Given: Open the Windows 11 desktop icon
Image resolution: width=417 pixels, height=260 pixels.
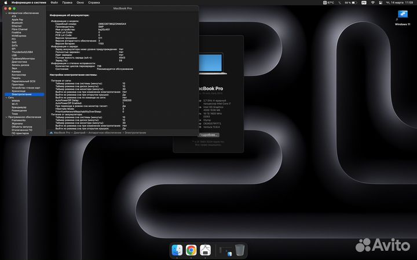Looking at the screenshot, I should coord(403,17).
